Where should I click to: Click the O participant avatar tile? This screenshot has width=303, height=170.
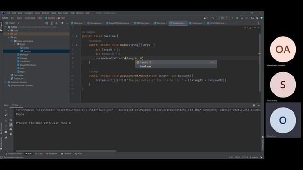[x=283, y=120]
